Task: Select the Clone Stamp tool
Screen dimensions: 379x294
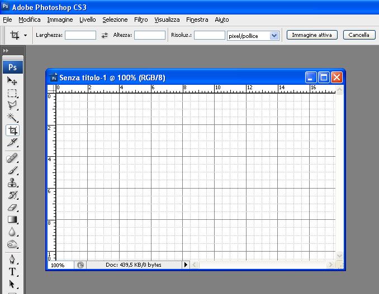Action: point(12,183)
